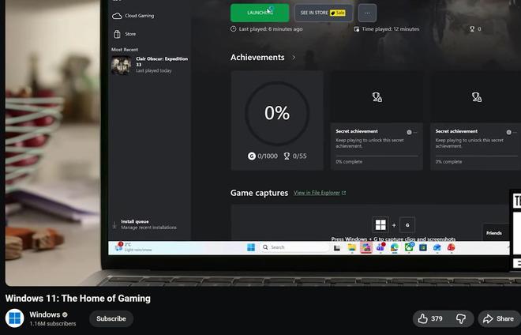Share the video
Screen dimensions: 521x335
(499, 318)
